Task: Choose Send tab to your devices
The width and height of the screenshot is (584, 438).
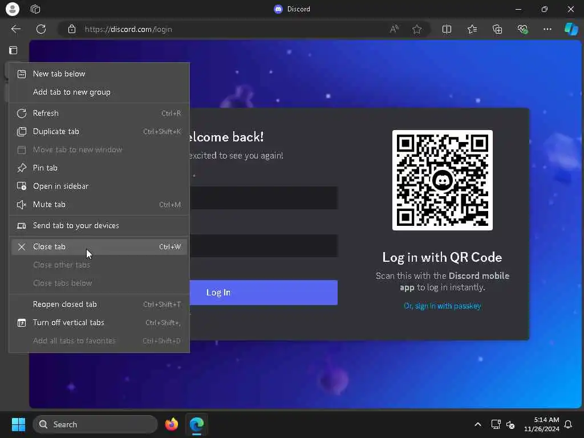Action: (99, 226)
